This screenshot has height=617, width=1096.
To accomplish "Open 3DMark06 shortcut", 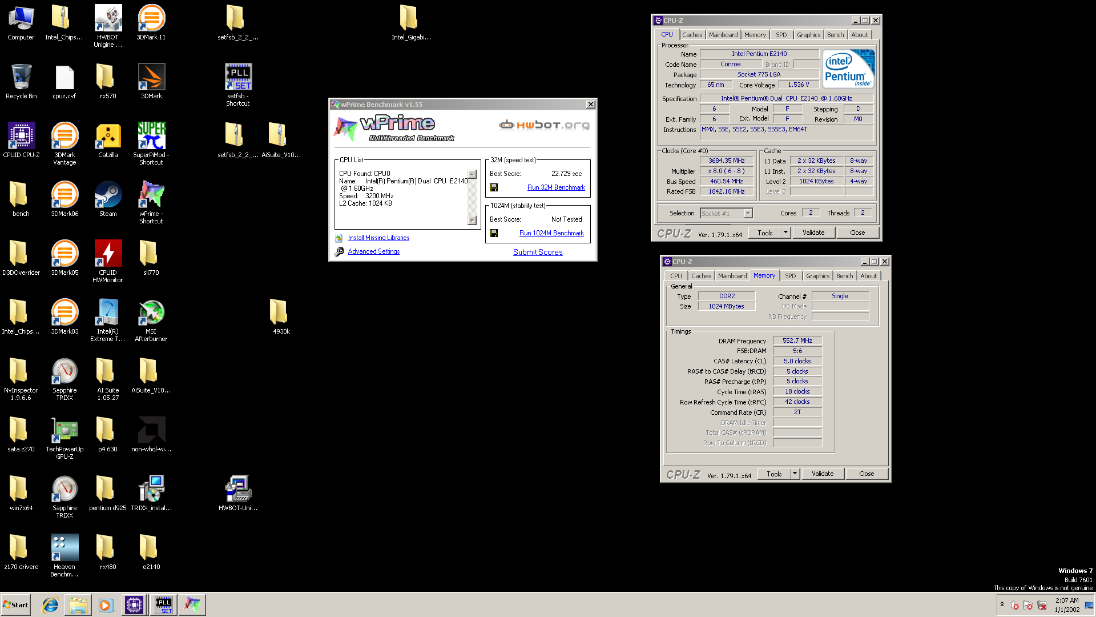I will (x=65, y=199).
